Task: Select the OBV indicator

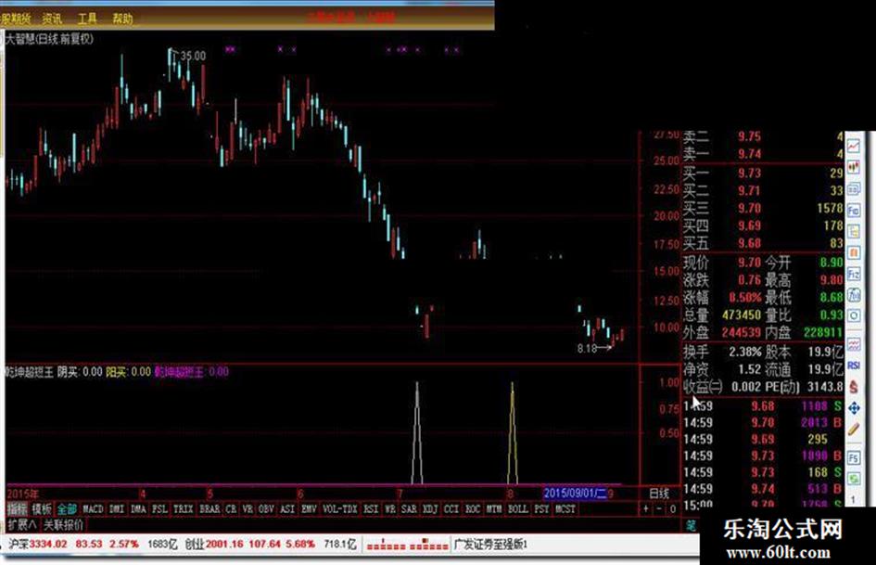Action: click(x=266, y=509)
